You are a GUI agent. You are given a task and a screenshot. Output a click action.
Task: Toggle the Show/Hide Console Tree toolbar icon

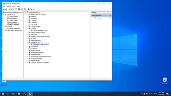(x=13, y=9)
